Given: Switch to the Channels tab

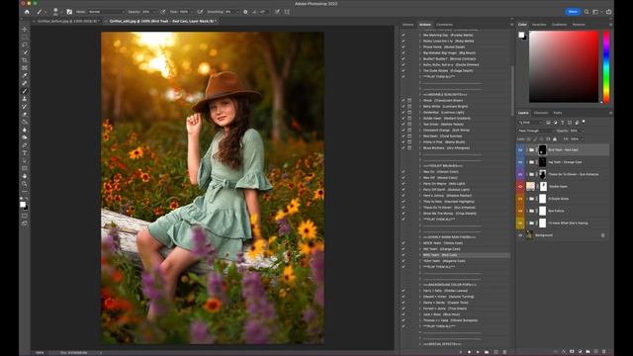Looking at the screenshot, I should pos(541,113).
